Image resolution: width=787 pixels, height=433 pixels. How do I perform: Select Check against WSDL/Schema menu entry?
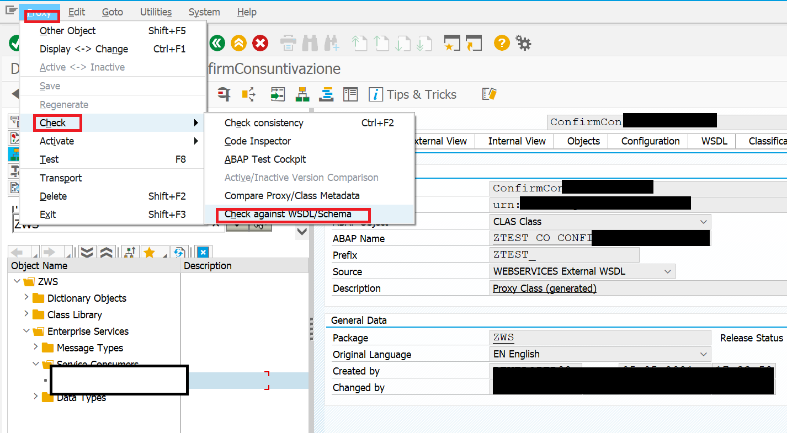click(x=288, y=214)
